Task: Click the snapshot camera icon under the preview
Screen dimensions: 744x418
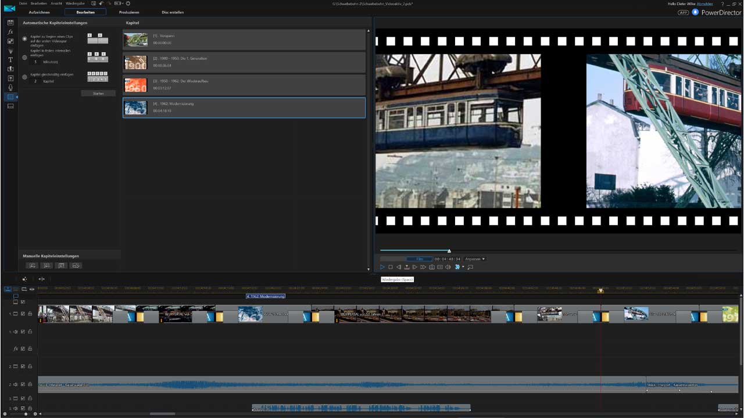Action: [x=432, y=267]
